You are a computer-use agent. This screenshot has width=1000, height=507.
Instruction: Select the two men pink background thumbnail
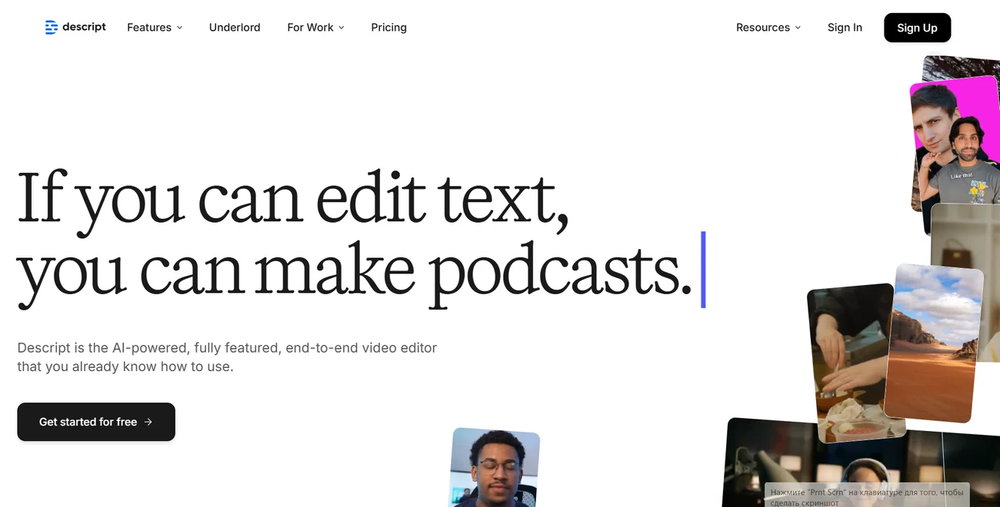[x=954, y=146]
